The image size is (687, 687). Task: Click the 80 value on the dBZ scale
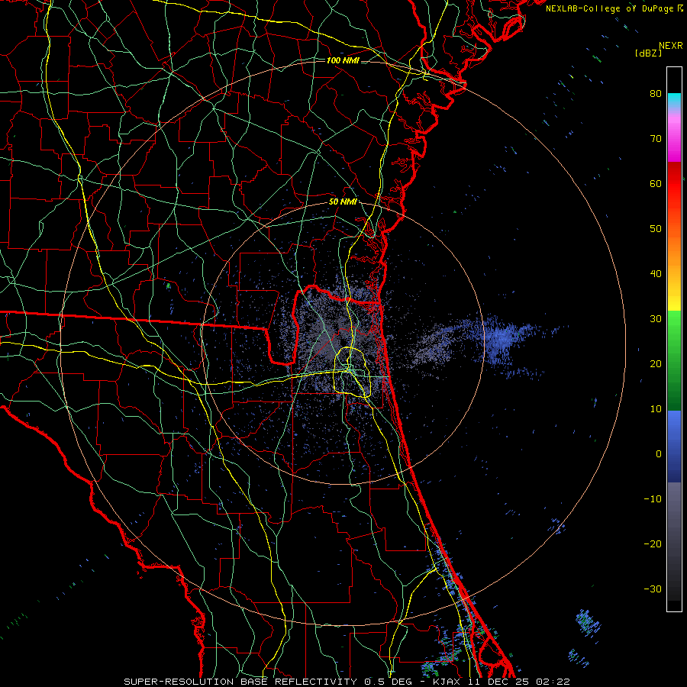click(656, 94)
